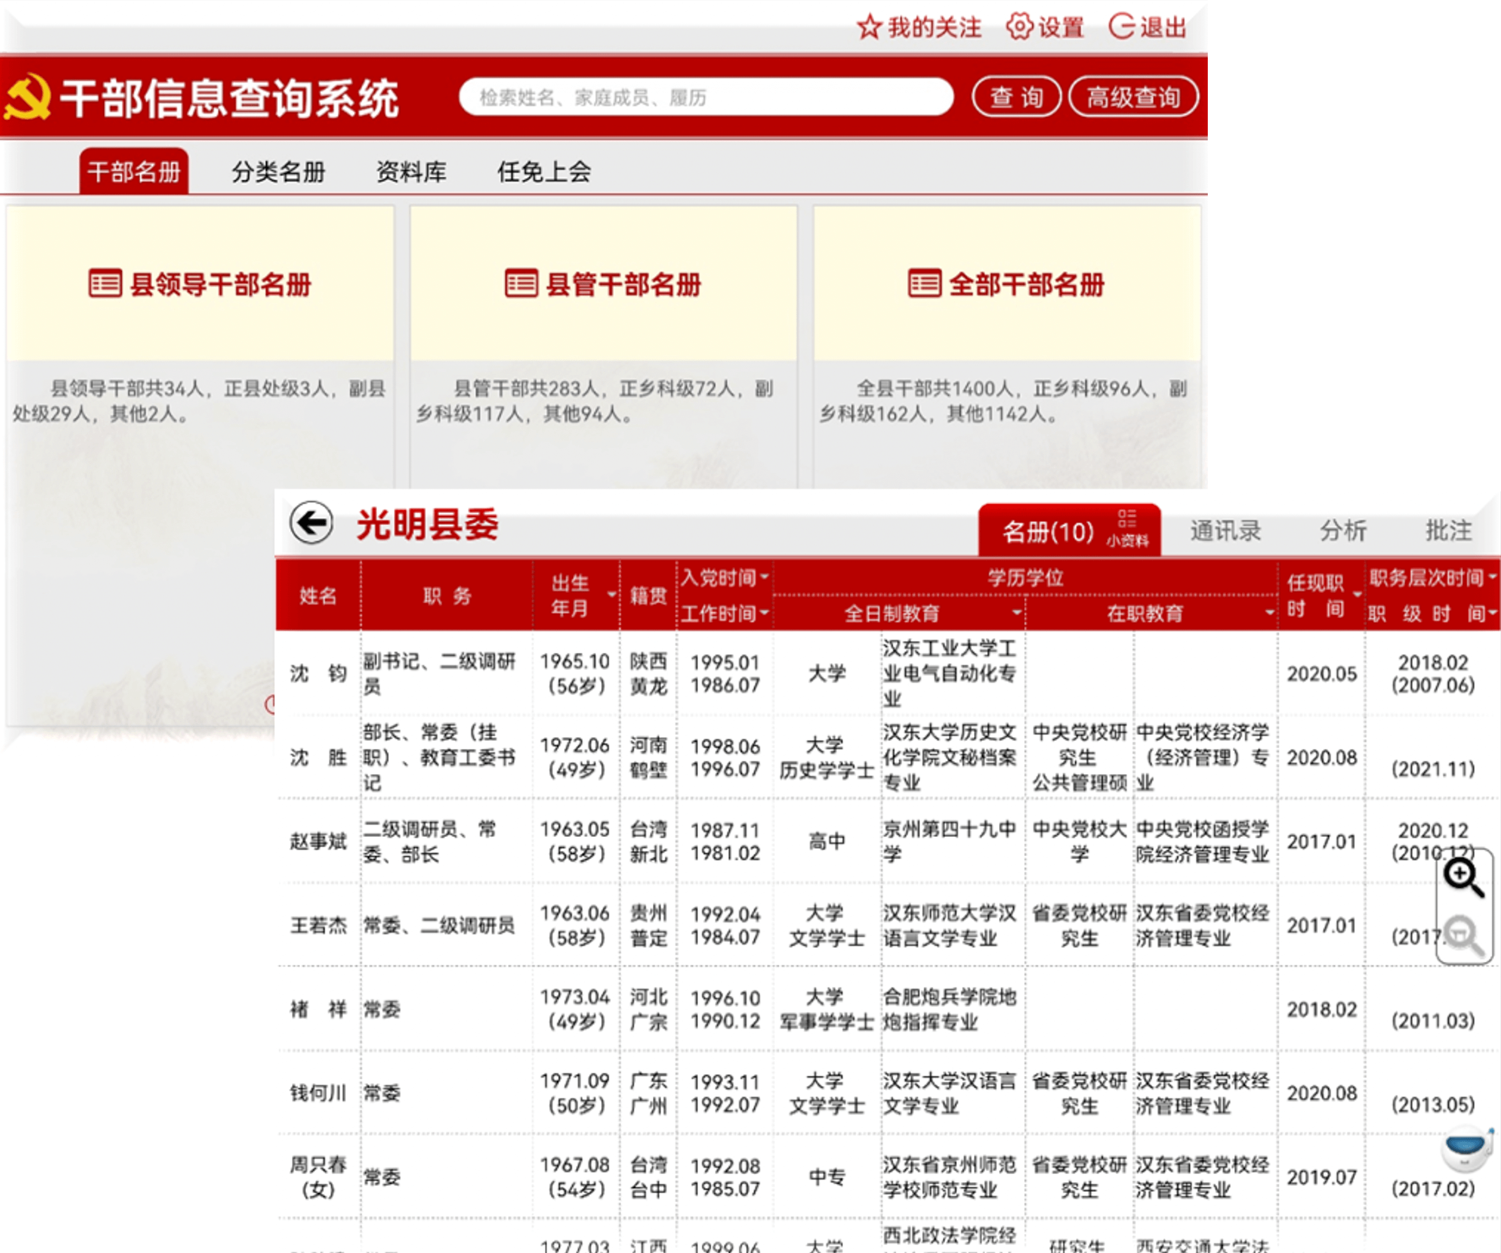Expand the 出生年月 column dropdown arrow
Screen dimensions: 1501x1253
click(612, 595)
